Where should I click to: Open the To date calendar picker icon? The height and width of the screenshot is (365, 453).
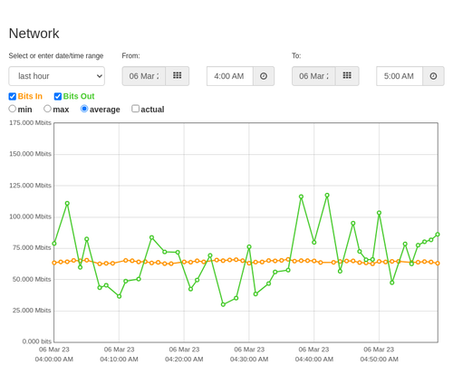[x=347, y=76]
